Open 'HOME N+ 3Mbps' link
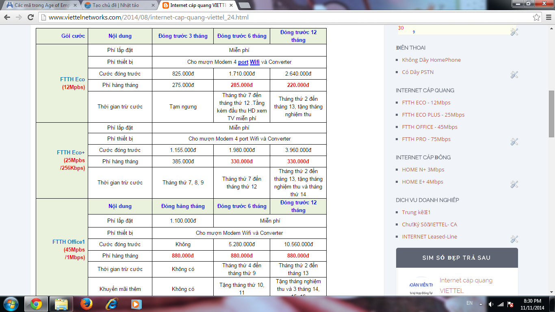 (x=423, y=169)
